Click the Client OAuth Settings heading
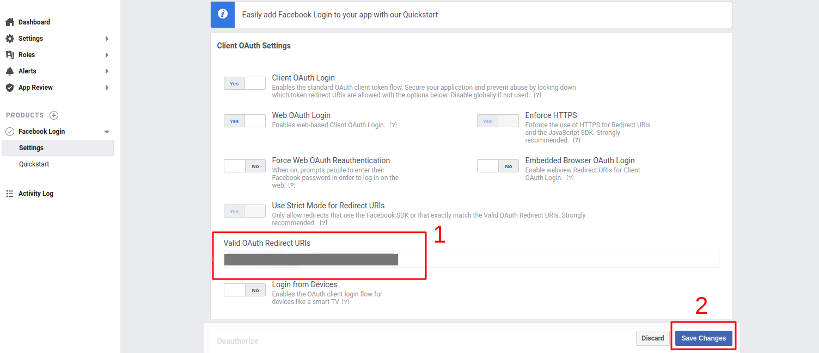Viewport: 819px width, 353px height. [x=254, y=46]
